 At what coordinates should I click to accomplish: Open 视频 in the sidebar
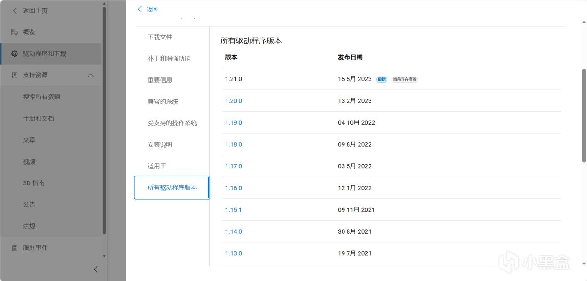[x=29, y=161]
